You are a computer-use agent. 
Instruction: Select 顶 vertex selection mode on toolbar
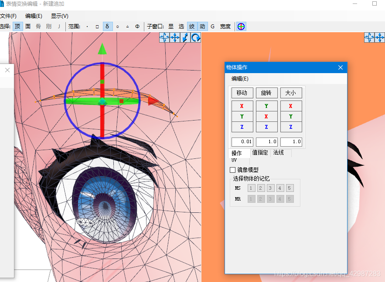[x=17, y=26]
